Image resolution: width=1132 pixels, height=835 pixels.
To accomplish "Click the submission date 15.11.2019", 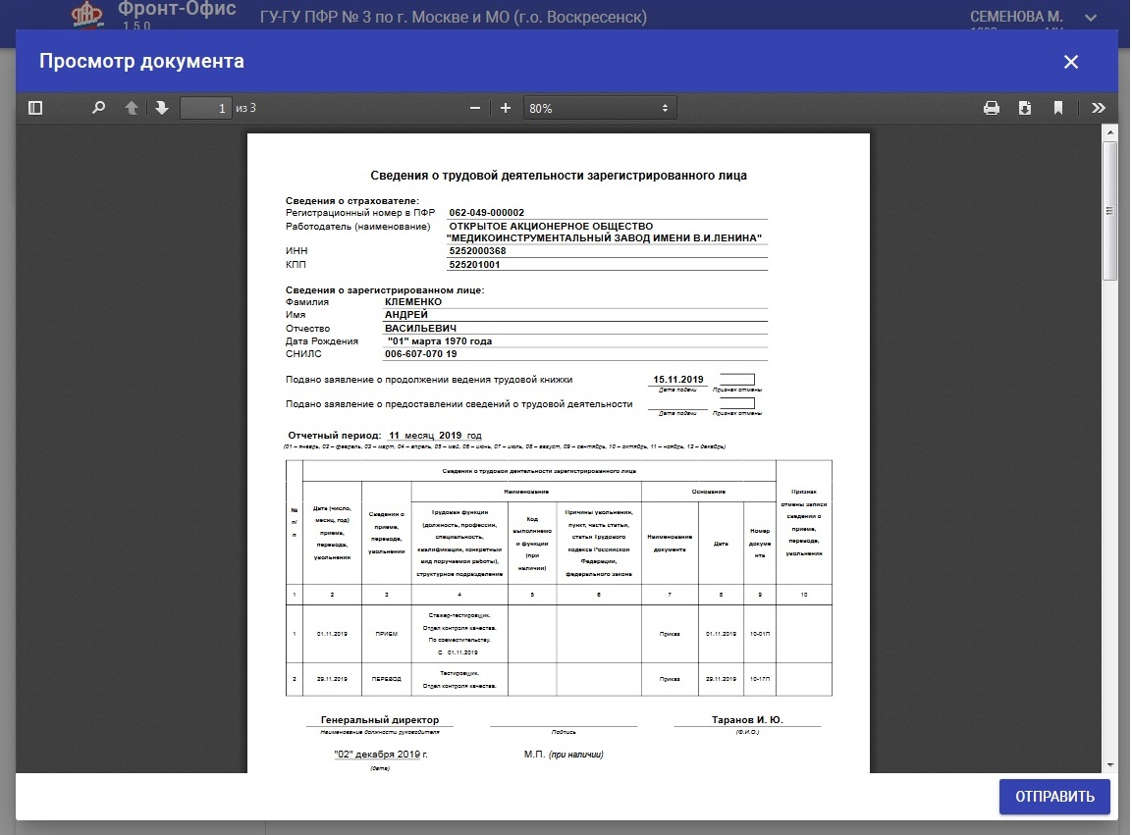I will [x=677, y=380].
